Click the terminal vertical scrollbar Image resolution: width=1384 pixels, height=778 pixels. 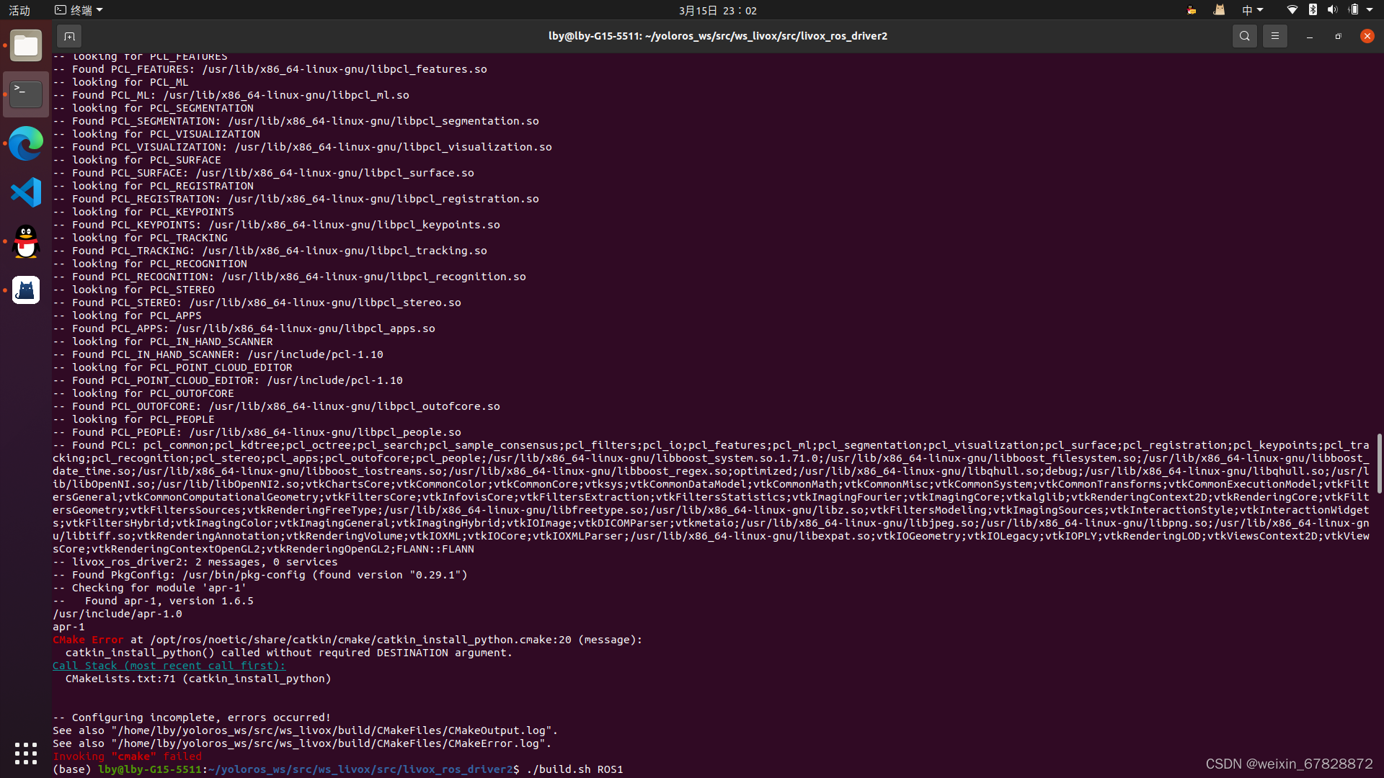(1379, 463)
